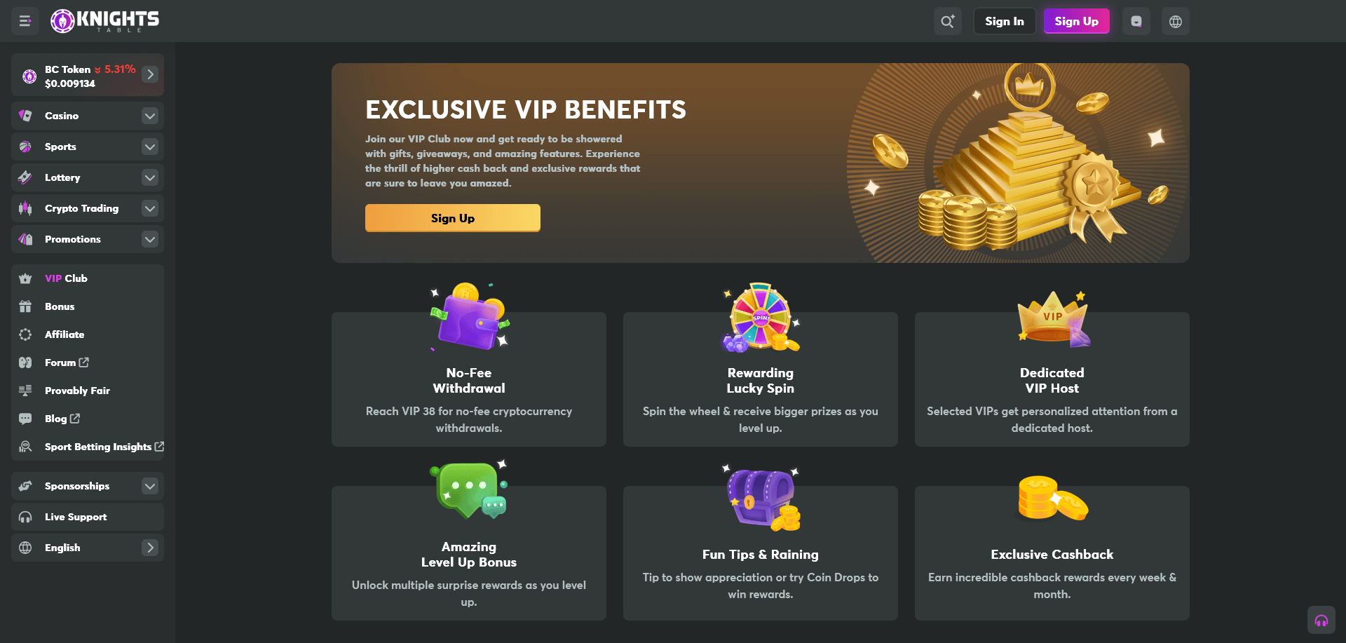Image resolution: width=1346 pixels, height=643 pixels.
Task: Open the search icon in the header
Action: [947, 21]
